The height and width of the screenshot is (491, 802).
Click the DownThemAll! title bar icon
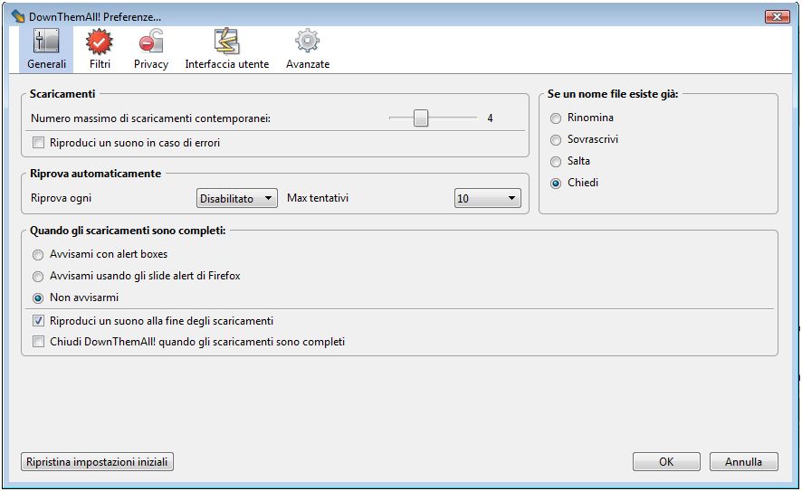(17, 16)
